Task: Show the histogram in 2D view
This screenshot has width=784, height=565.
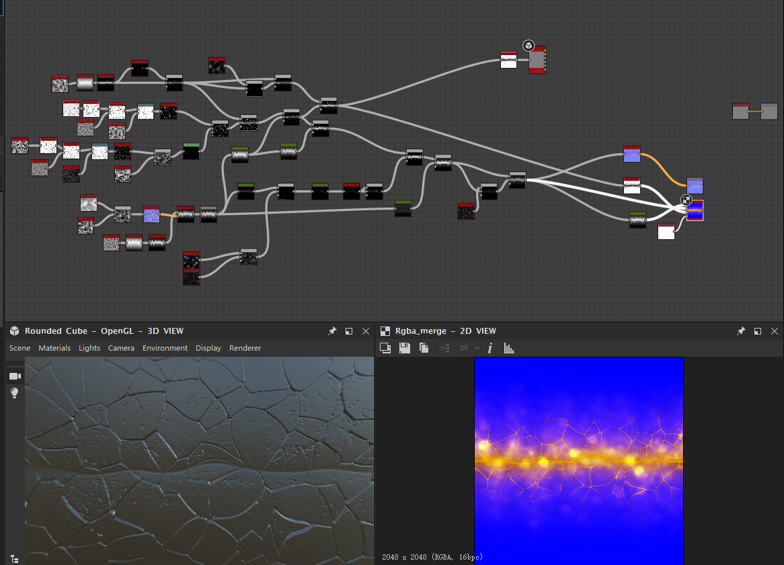Action: pos(509,348)
